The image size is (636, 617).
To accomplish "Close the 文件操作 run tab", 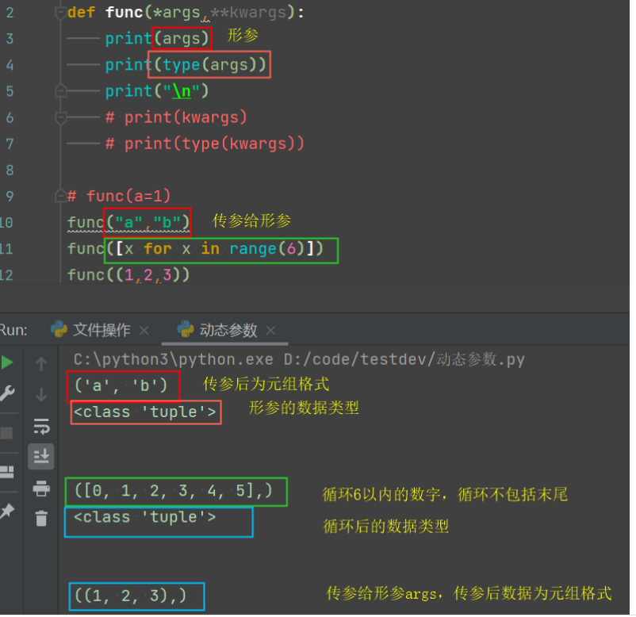I will pos(144,330).
